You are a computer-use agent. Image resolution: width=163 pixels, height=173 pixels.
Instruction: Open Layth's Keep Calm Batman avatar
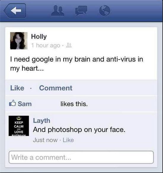19,126
